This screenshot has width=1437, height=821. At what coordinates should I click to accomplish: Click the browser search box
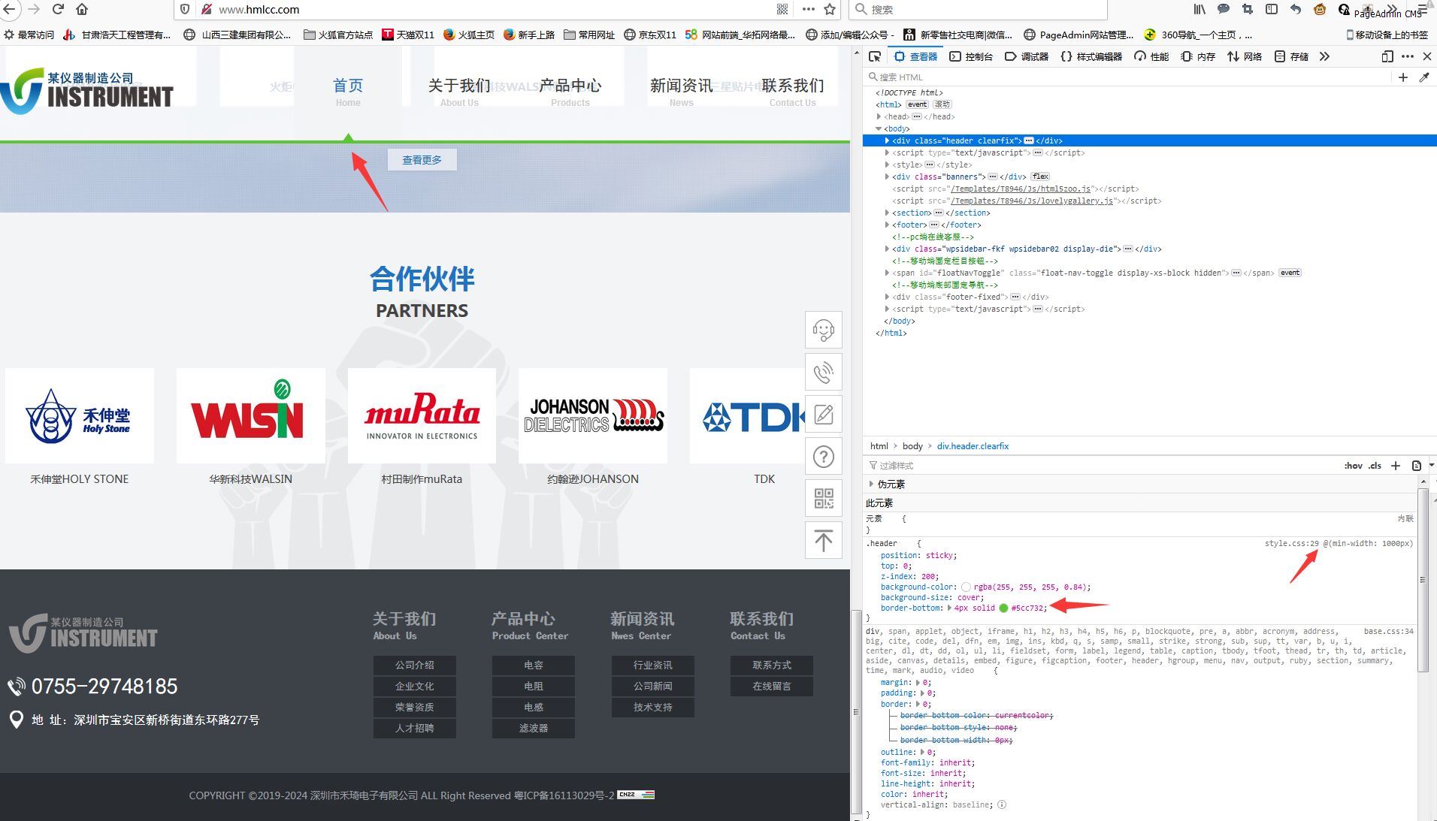tap(979, 9)
